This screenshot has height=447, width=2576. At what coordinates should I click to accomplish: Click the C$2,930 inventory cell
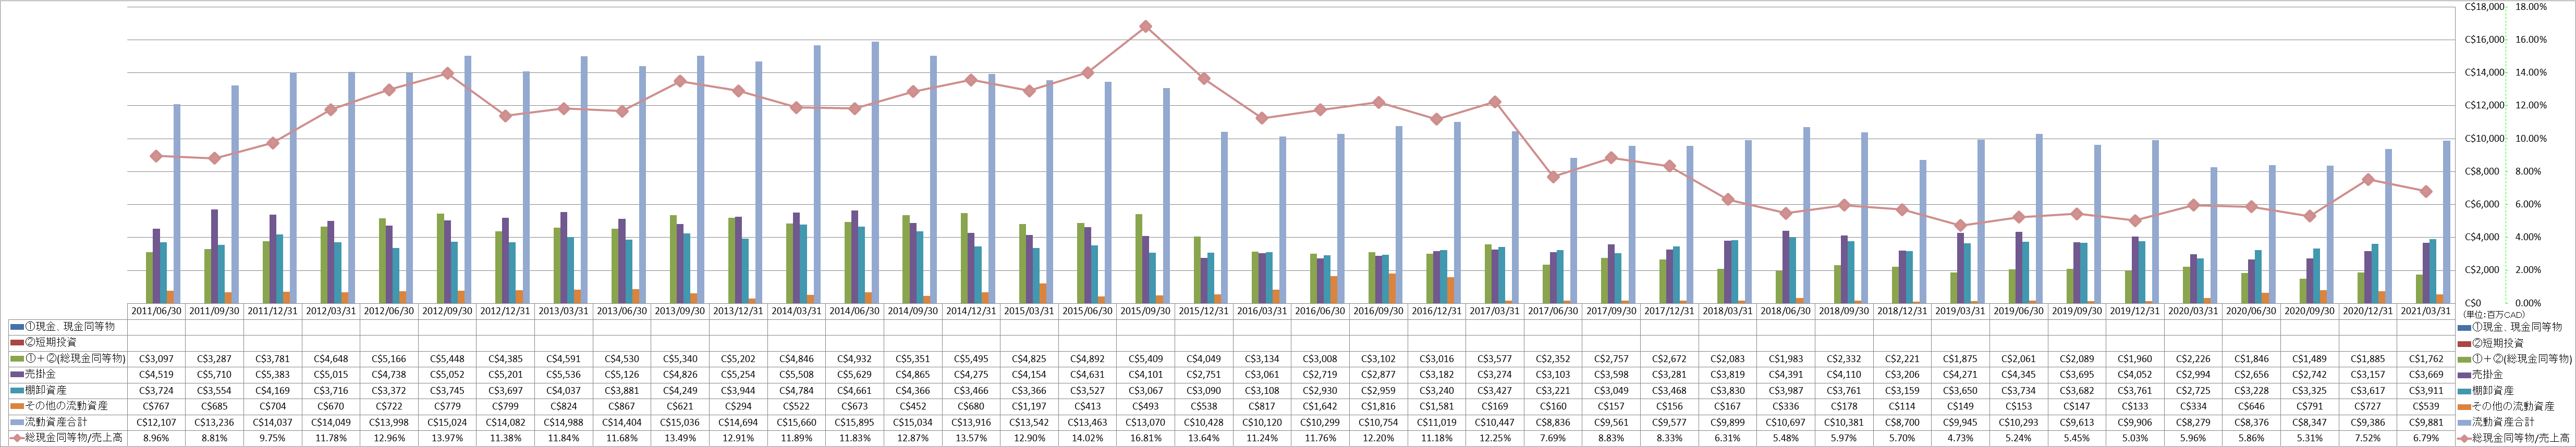coord(1320,391)
